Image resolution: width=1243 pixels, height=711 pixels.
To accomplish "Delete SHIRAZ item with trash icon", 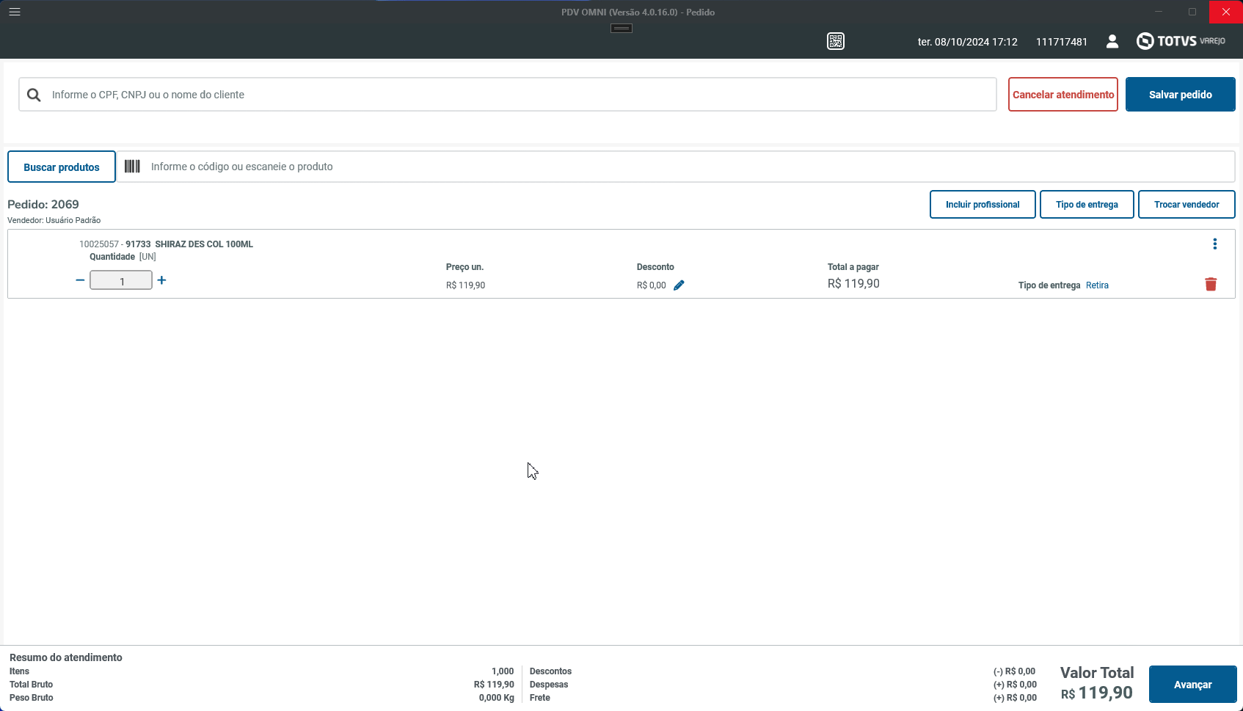I will 1211,284.
